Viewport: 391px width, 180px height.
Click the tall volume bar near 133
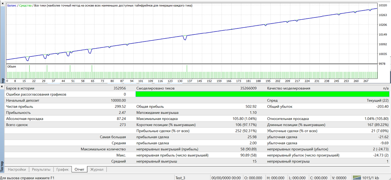pos(187,72)
